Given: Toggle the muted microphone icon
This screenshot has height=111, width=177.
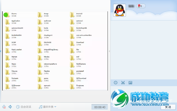Looking at the screenshot, I should tap(4, 107).
